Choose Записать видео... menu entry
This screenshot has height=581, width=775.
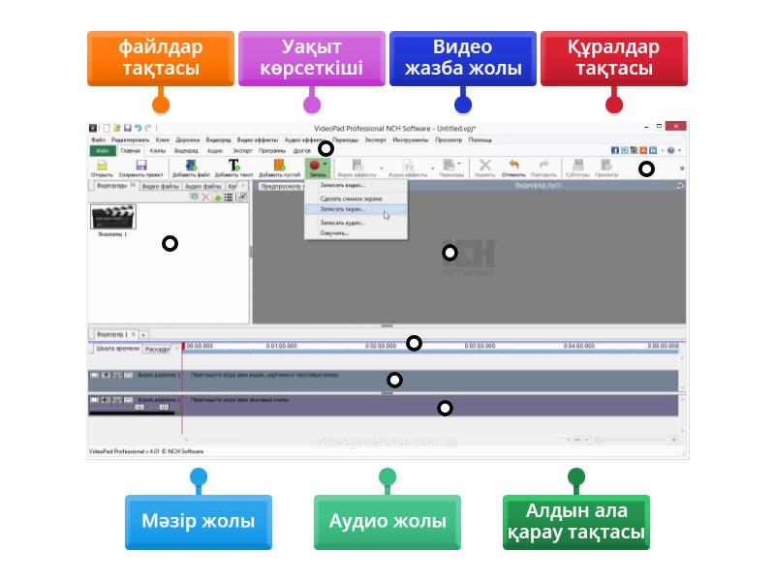pyautogui.click(x=356, y=185)
